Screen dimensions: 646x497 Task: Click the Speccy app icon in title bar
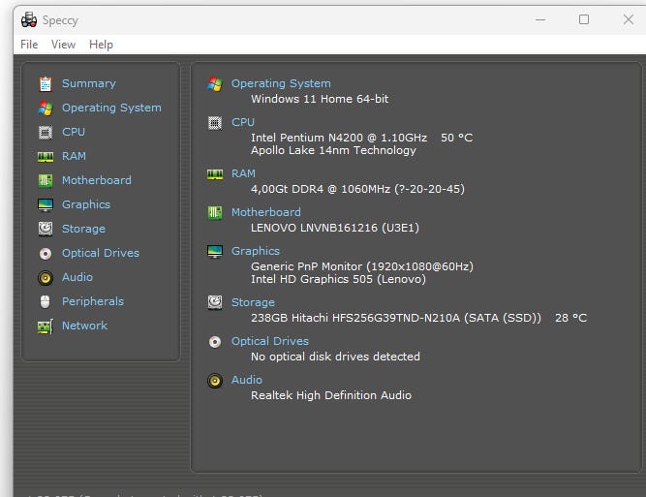point(29,19)
